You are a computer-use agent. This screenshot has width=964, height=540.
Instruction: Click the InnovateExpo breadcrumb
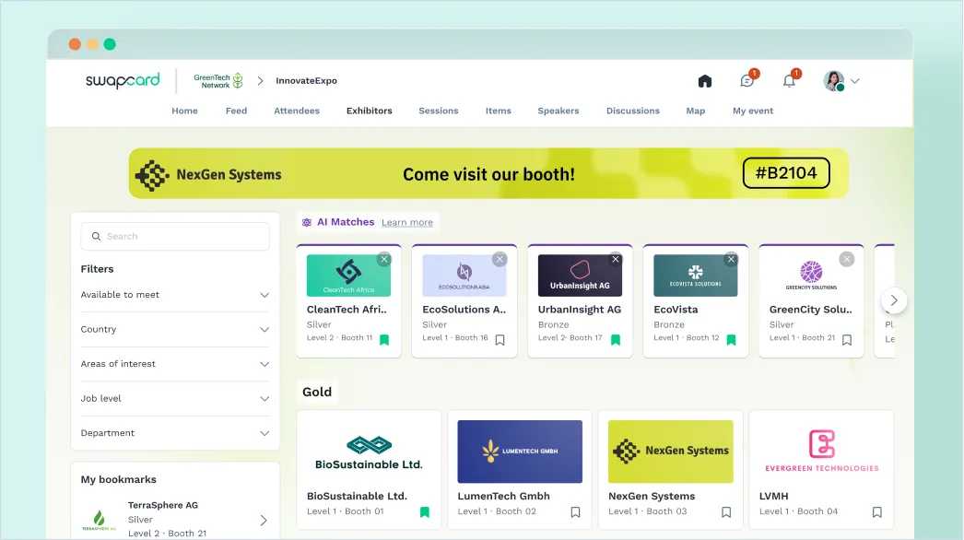(306, 80)
